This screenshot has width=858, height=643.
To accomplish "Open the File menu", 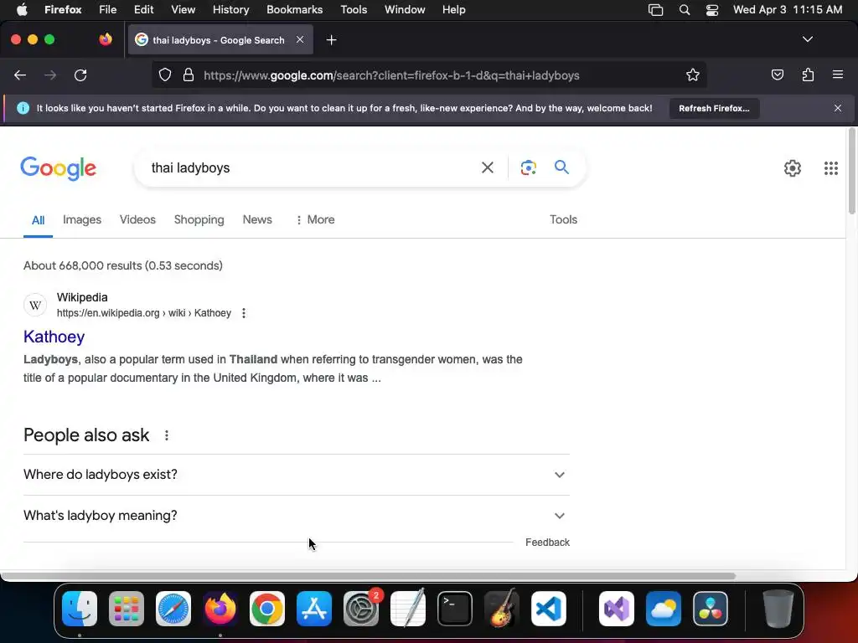I will coord(108,10).
